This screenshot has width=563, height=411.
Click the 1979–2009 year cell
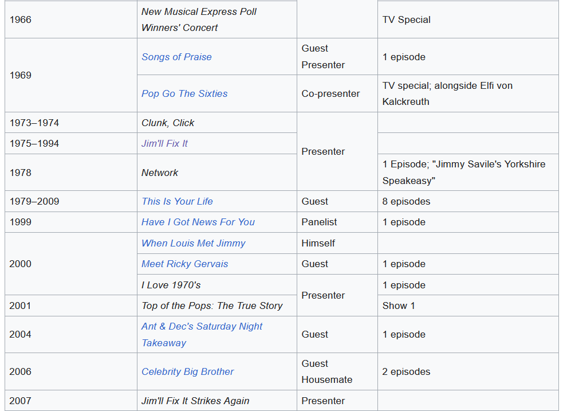point(71,201)
